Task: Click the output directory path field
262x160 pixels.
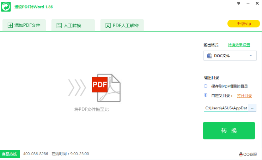Action: (226, 108)
